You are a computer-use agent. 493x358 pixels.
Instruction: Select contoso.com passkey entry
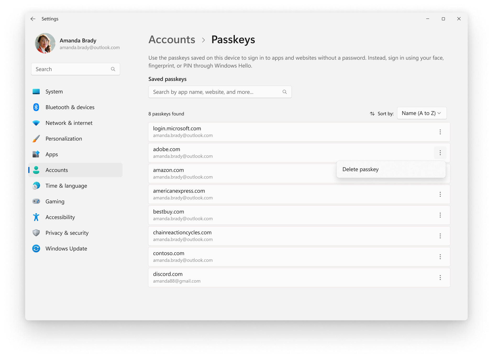299,257
